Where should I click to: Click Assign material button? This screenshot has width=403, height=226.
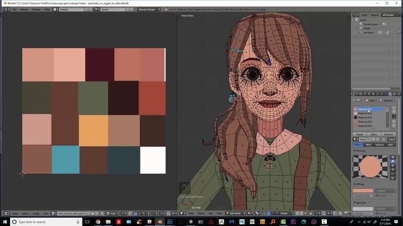pyautogui.click(x=360, y=134)
